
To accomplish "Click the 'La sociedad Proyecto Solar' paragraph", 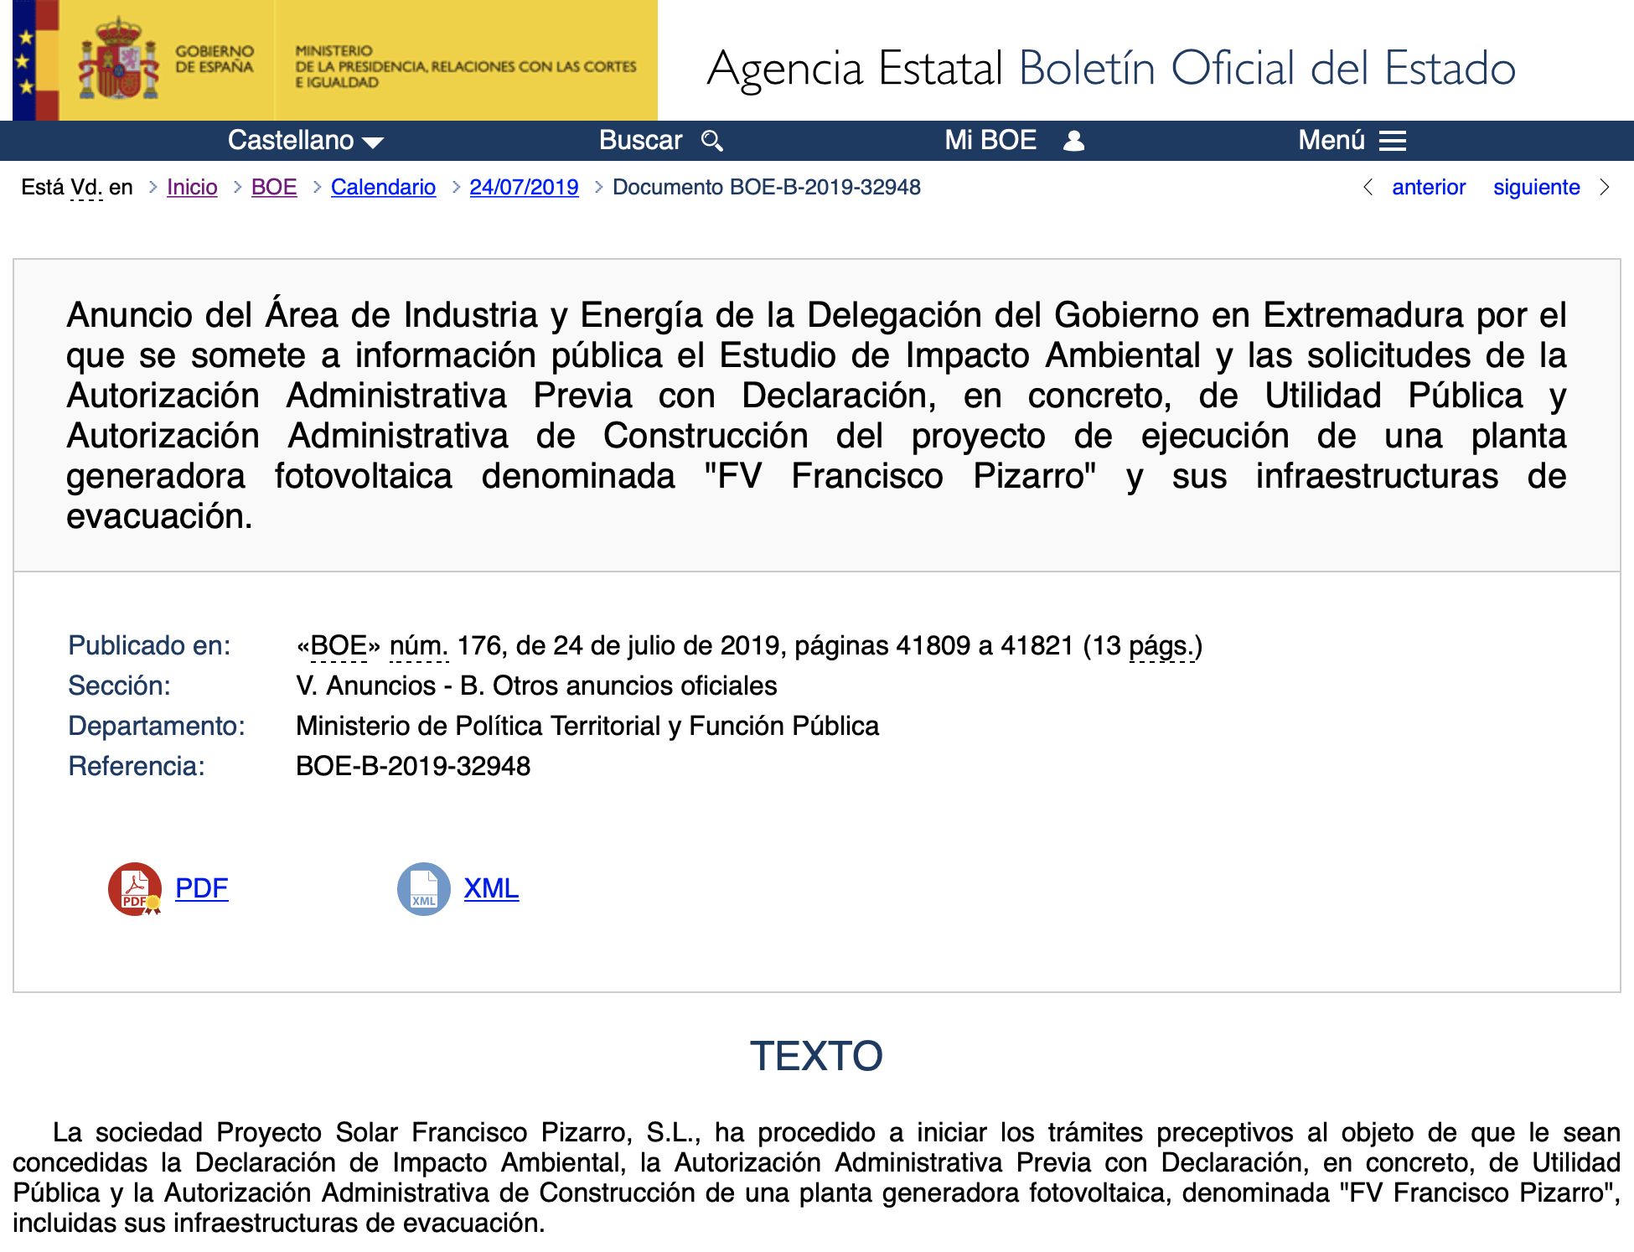I will coord(816,1177).
